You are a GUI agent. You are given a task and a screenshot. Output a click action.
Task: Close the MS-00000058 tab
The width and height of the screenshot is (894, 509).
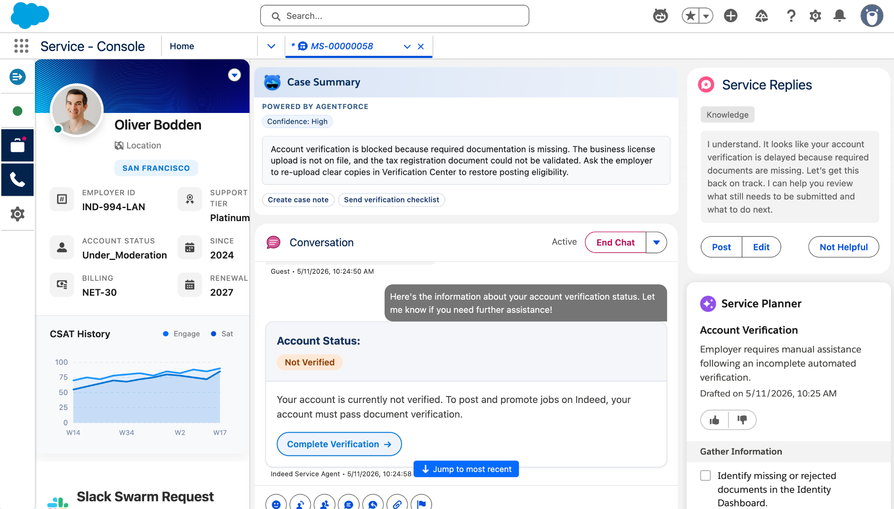[x=421, y=46]
